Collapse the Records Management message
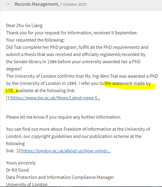This screenshot has width=162, height=187. 8,4
